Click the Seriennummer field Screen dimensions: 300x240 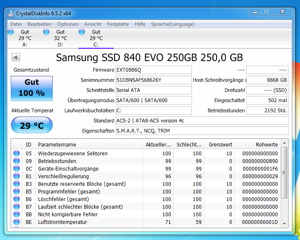pos(154,80)
